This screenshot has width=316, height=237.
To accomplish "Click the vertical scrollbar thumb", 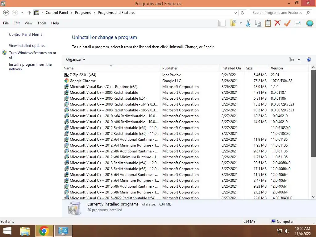I will pyautogui.click(x=313, y=113).
